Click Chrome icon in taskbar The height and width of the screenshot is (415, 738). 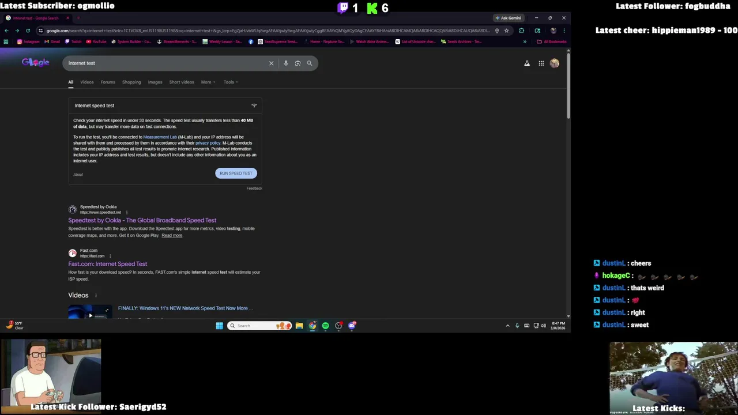pyautogui.click(x=312, y=326)
